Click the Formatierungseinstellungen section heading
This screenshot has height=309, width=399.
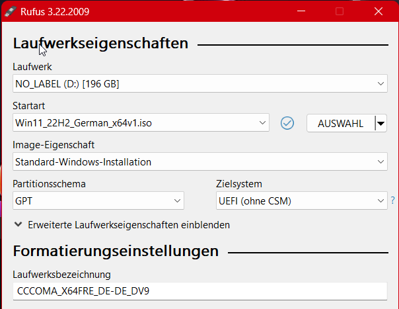[x=116, y=251]
